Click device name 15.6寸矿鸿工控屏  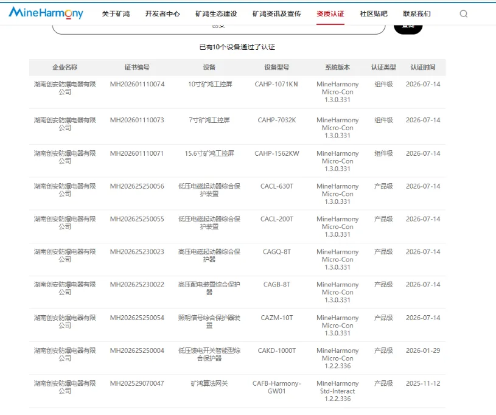pyautogui.click(x=209, y=153)
